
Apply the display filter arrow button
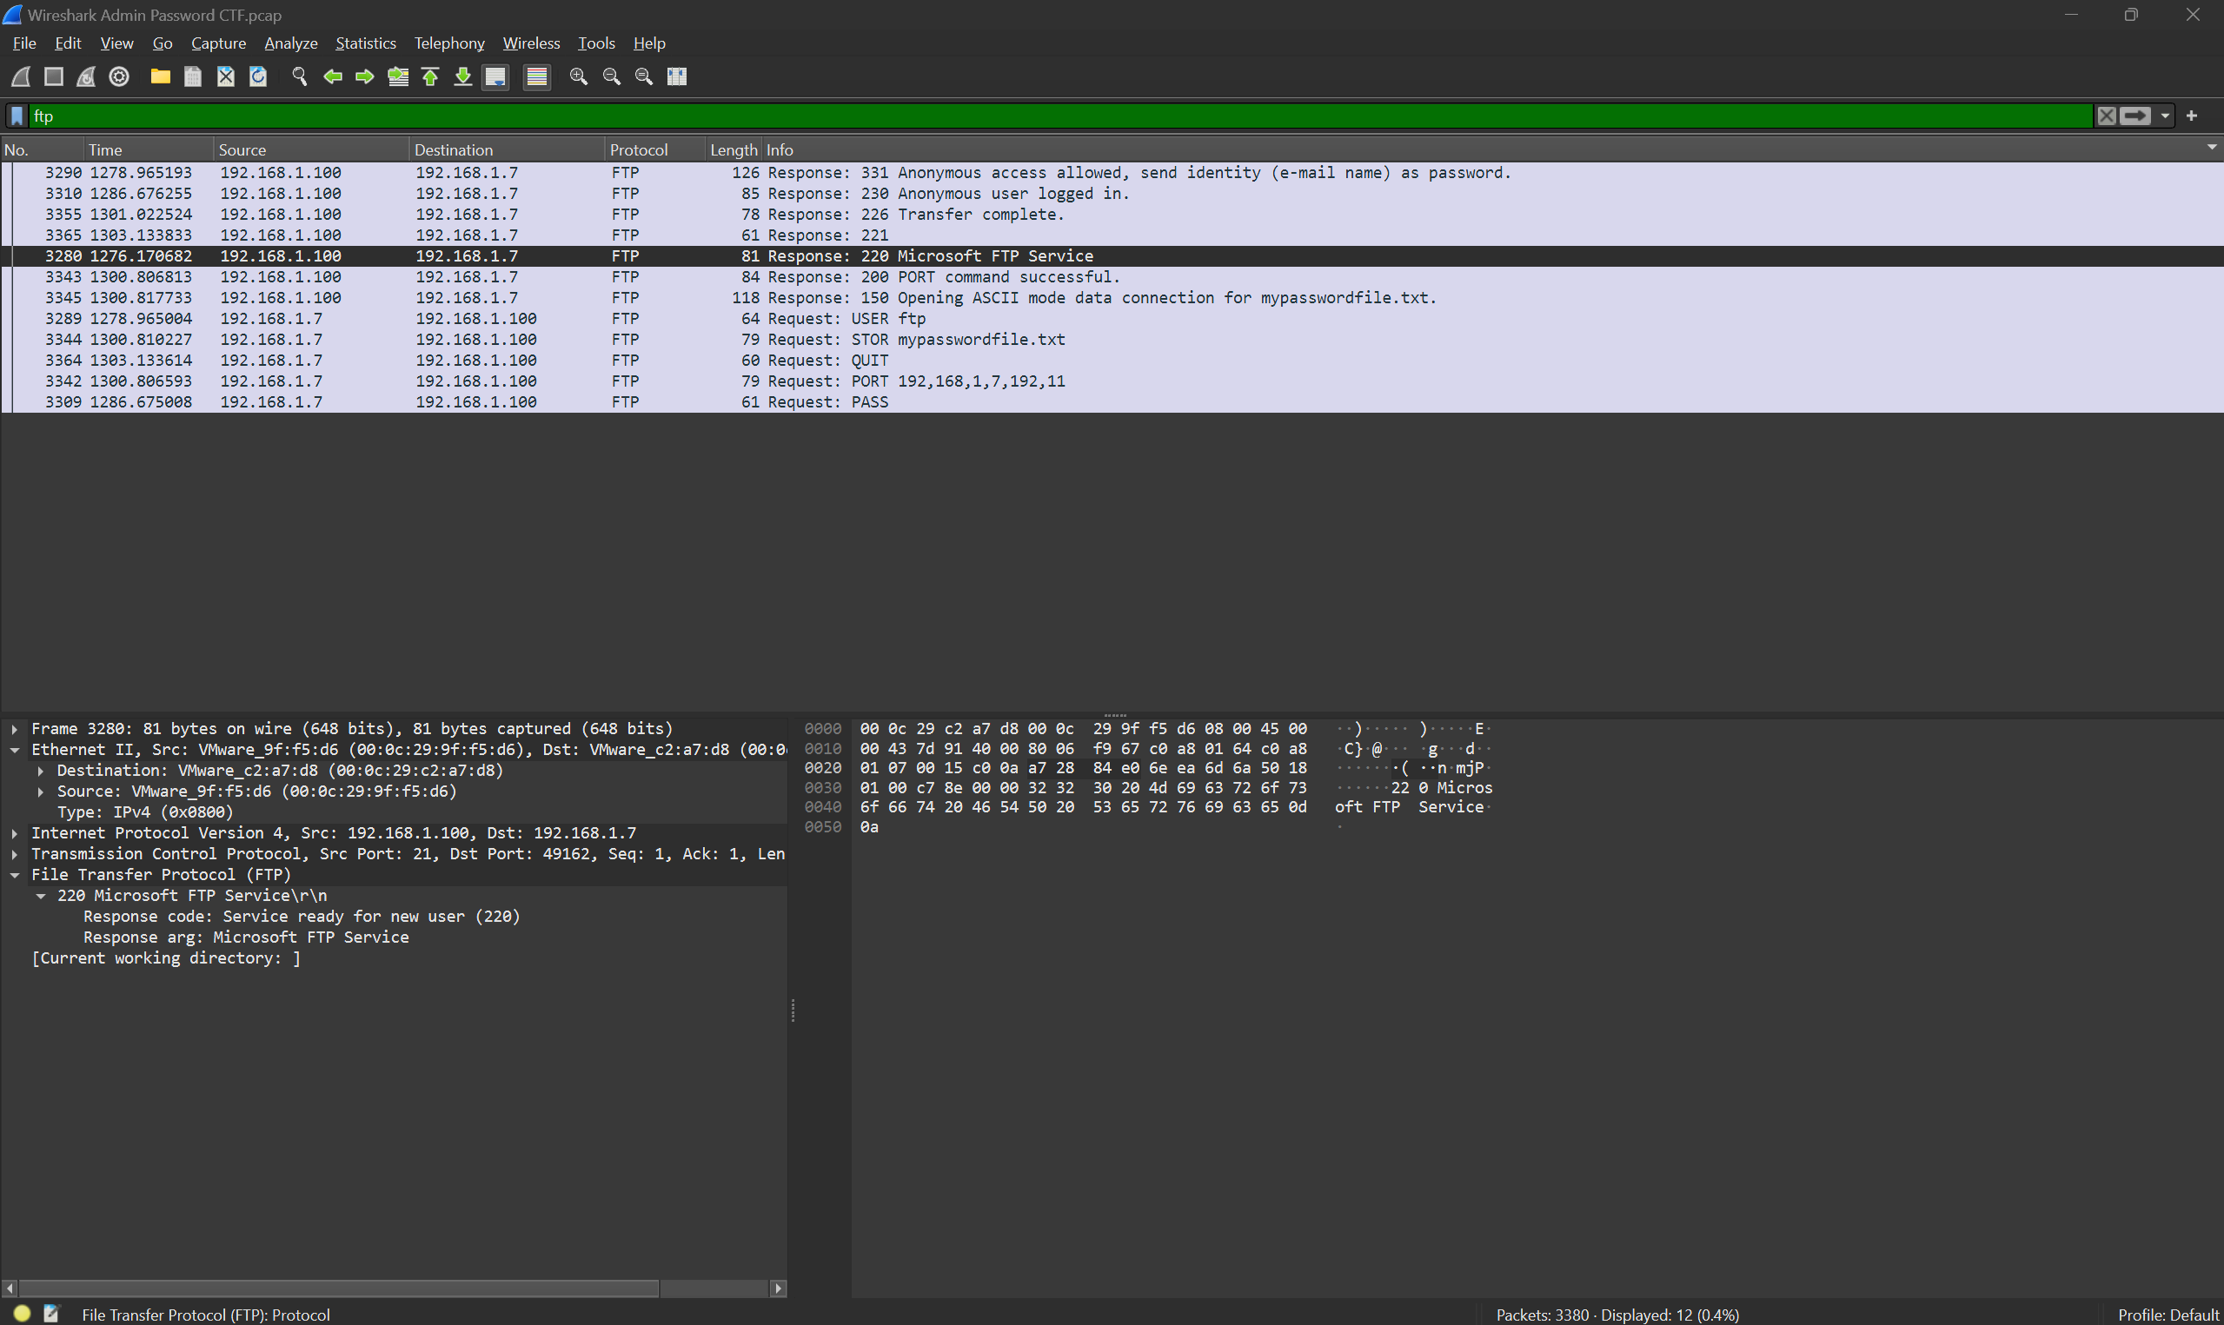[2134, 116]
